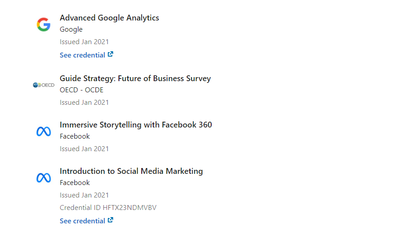Viewport: 405px width, 226px height.
Task: Click Meta logo beside Social Media Marketing
Action: (44, 178)
